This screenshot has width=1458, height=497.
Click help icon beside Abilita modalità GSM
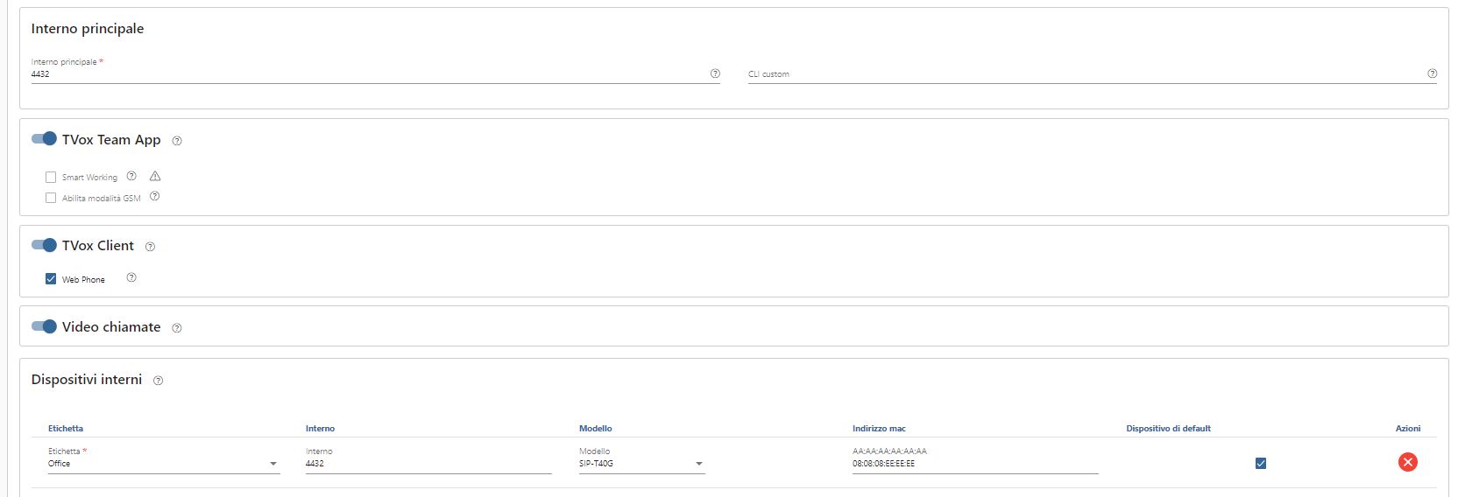click(154, 197)
